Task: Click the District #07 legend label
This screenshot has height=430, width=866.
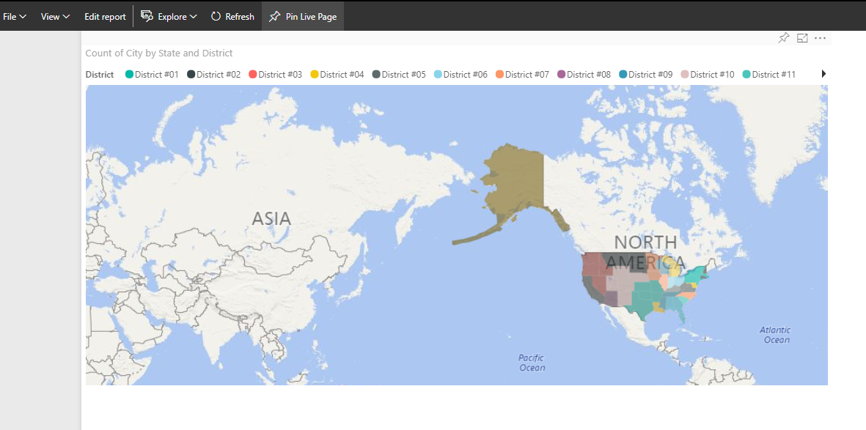Action: pyautogui.click(x=527, y=75)
